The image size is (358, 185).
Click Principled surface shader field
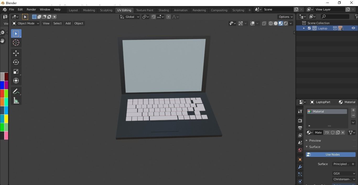[344, 164]
